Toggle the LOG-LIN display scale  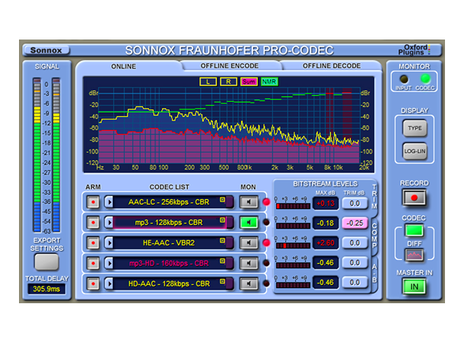click(415, 151)
